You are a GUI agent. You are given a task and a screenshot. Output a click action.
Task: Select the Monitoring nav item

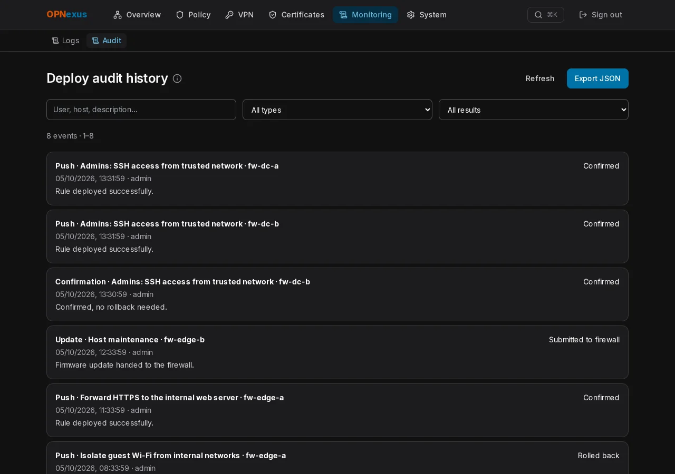[365, 15]
